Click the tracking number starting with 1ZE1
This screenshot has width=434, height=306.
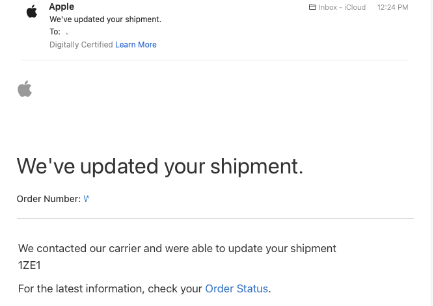(30, 265)
